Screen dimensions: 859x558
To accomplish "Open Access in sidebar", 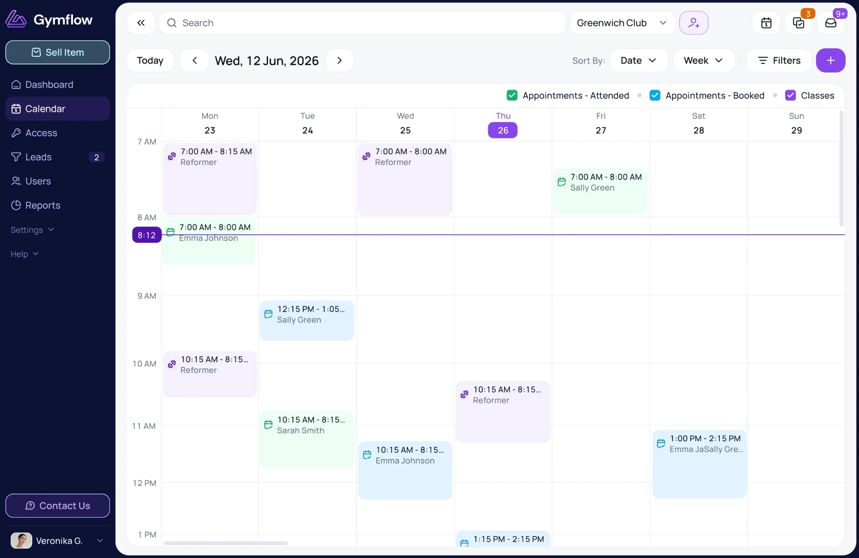I will click(58, 133).
